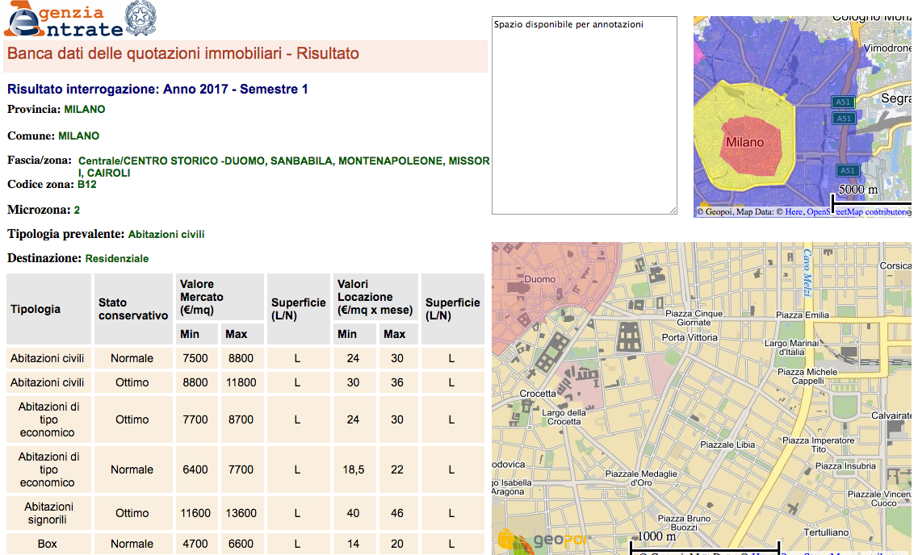Click the Milano label on the overview map

[744, 142]
